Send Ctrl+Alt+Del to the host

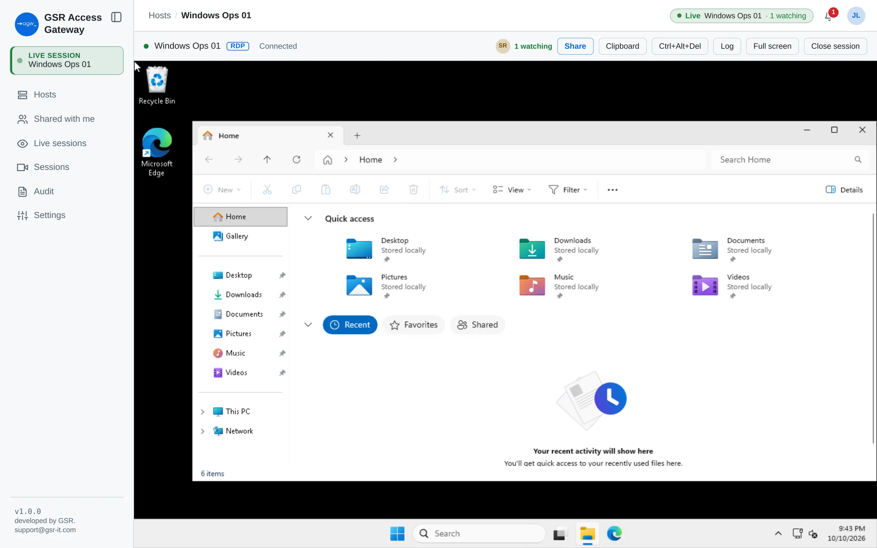[680, 46]
